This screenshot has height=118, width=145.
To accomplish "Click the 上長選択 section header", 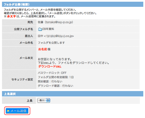I will pyautogui.click(x=10, y=94).
